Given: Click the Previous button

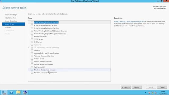Looking at the screenshot, I should [x=126, y=87].
